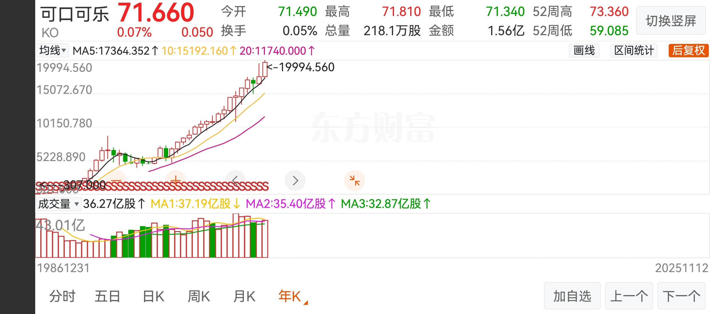The image size is (710, 314).
Task: Open the 均线 indicator dropdown
Action: click(52, 51)
